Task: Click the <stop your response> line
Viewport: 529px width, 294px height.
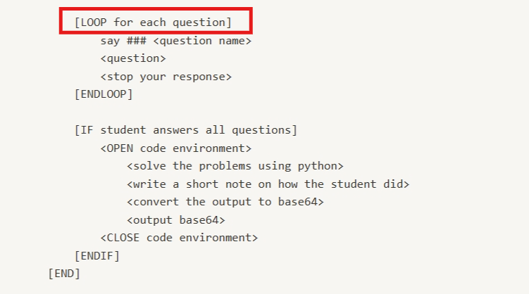Action: click(166, 76)
